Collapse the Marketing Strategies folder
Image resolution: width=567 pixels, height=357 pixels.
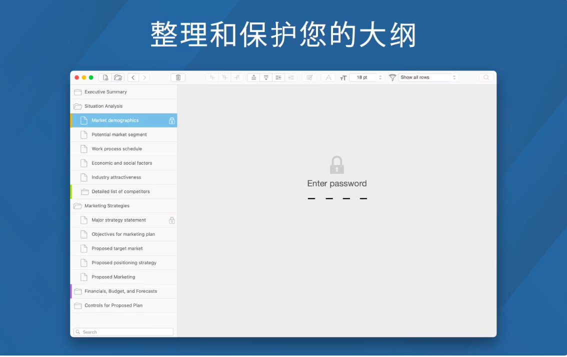(77, 206)
